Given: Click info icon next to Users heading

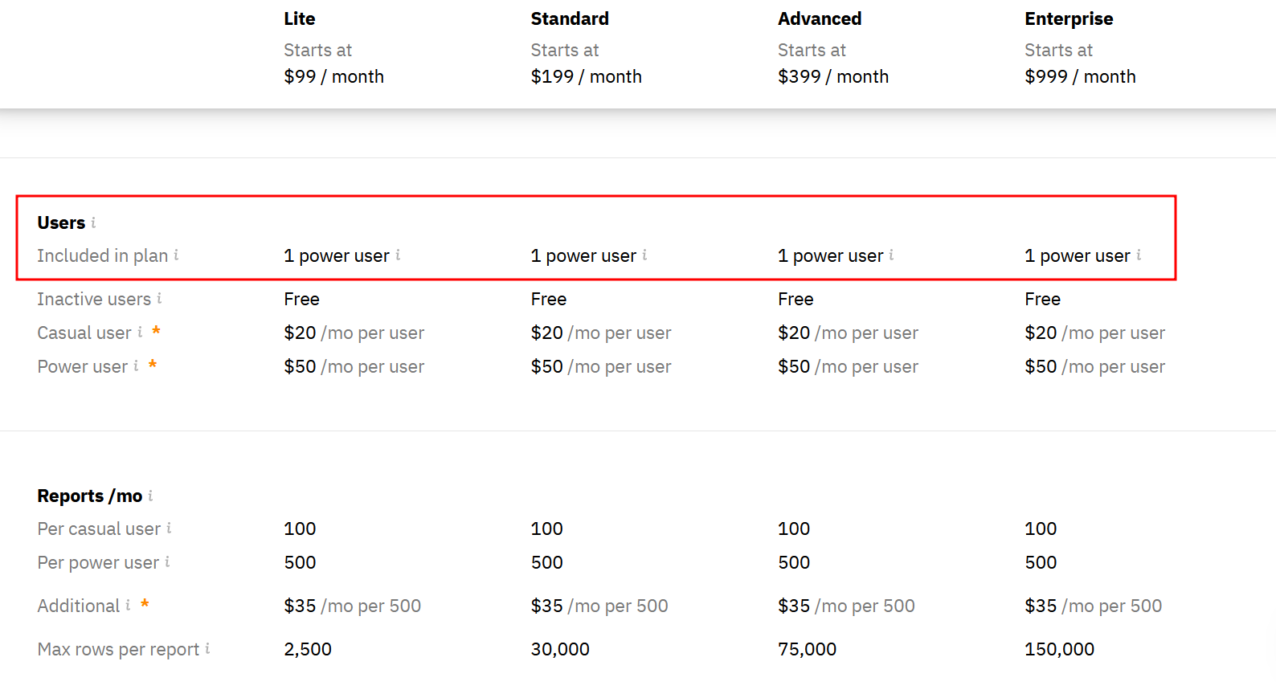Looking at the screenshot, I should click(x=93, y=222).
